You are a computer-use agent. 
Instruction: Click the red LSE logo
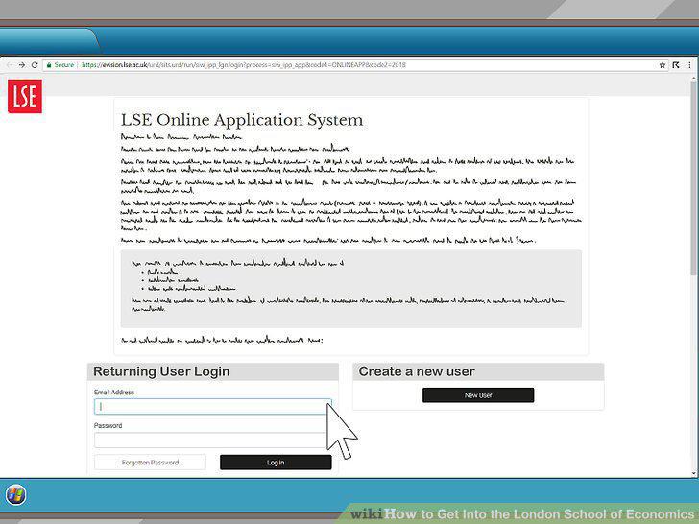[25, 96]
